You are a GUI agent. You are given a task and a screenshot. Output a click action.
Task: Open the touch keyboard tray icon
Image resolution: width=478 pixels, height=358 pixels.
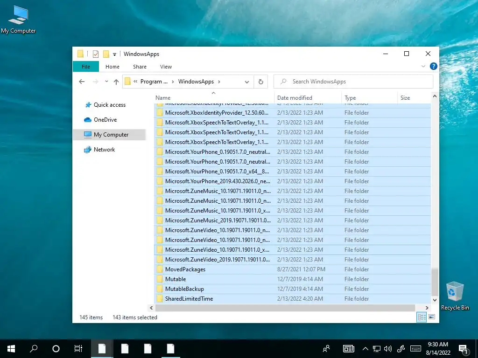(x=416, y=349)
